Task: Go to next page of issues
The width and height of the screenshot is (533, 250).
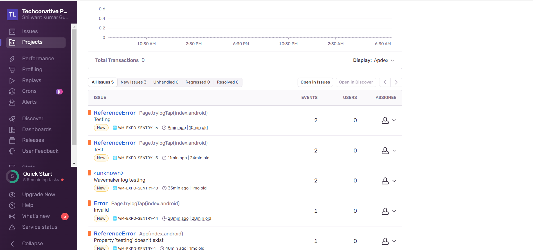Action: [396, 82]
